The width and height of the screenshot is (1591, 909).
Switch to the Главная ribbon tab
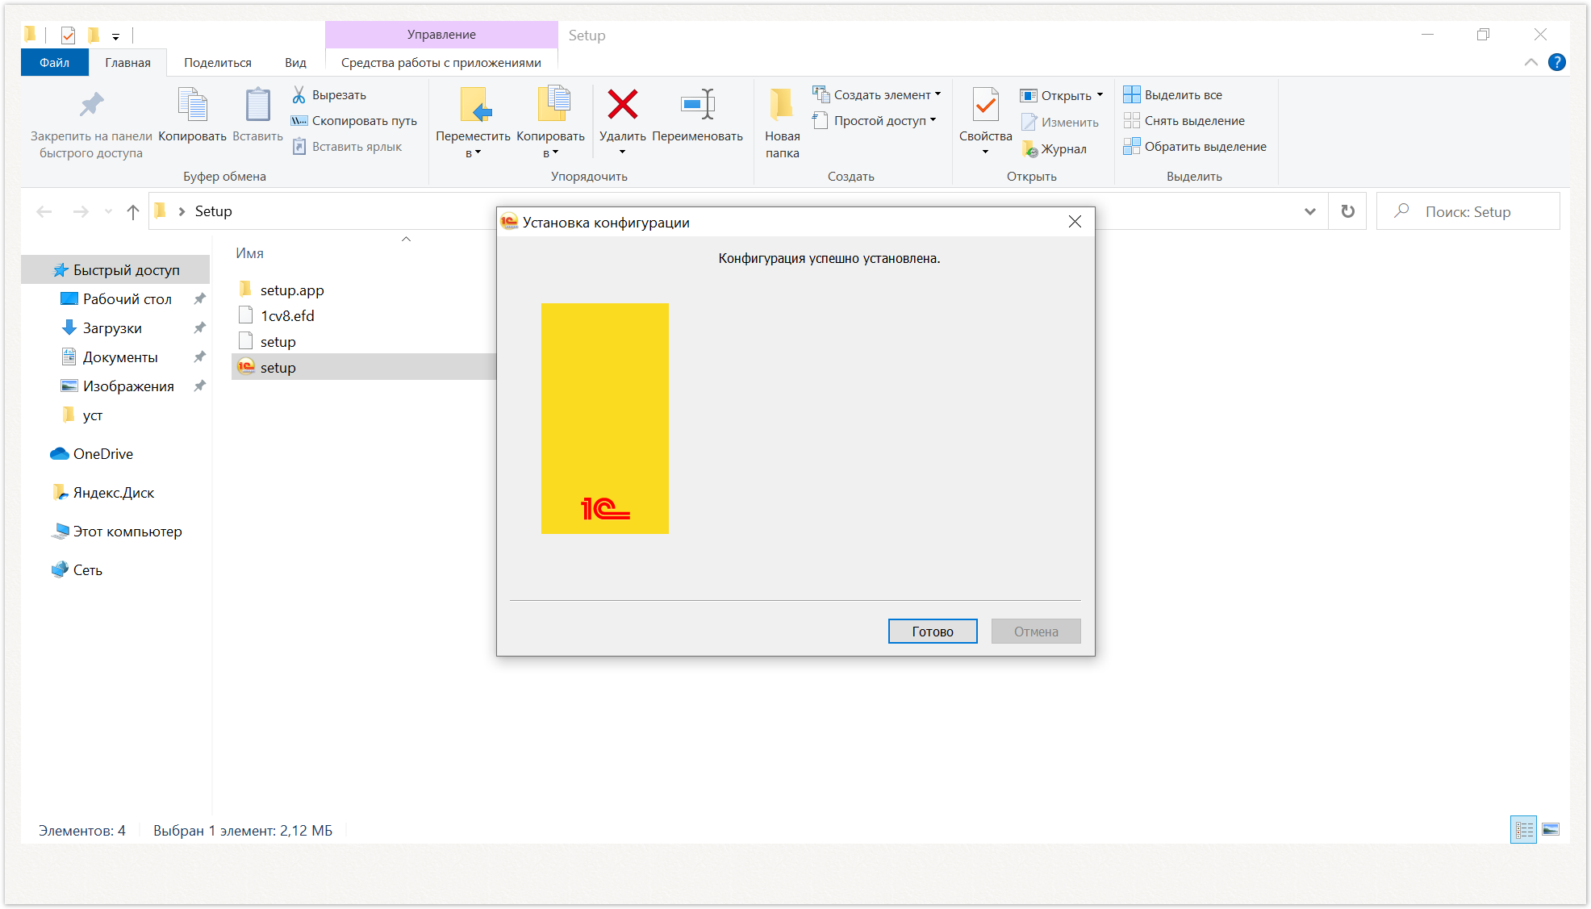pos(127,63)
